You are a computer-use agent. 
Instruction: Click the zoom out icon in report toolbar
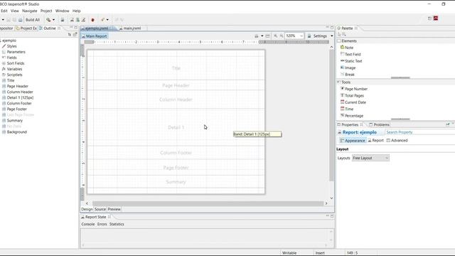[x=282, y=36]
